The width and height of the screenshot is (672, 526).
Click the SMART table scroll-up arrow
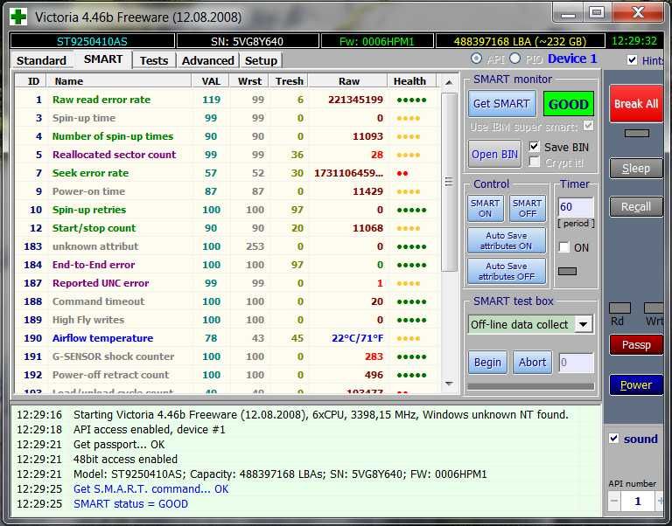tap(449, 82)
